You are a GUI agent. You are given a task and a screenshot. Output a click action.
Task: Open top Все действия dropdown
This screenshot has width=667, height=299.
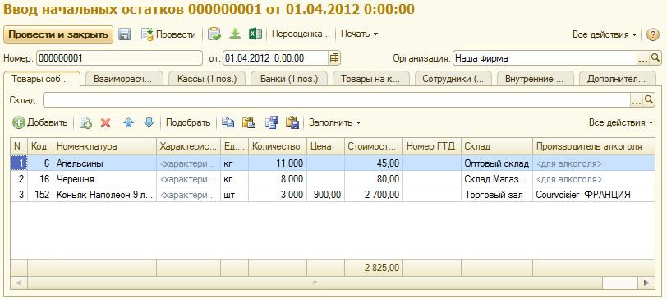coord(605,34)
